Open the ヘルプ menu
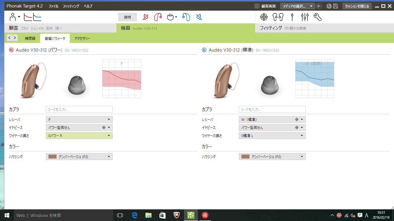 (88, 6)
